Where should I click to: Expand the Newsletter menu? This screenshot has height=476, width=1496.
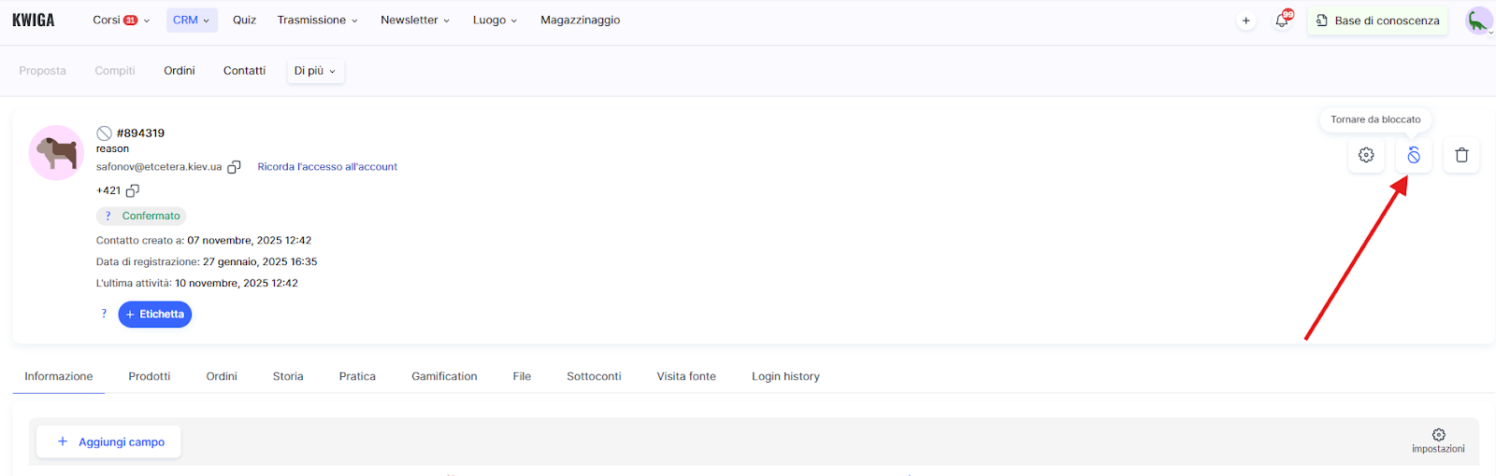(x=415, y=21)
